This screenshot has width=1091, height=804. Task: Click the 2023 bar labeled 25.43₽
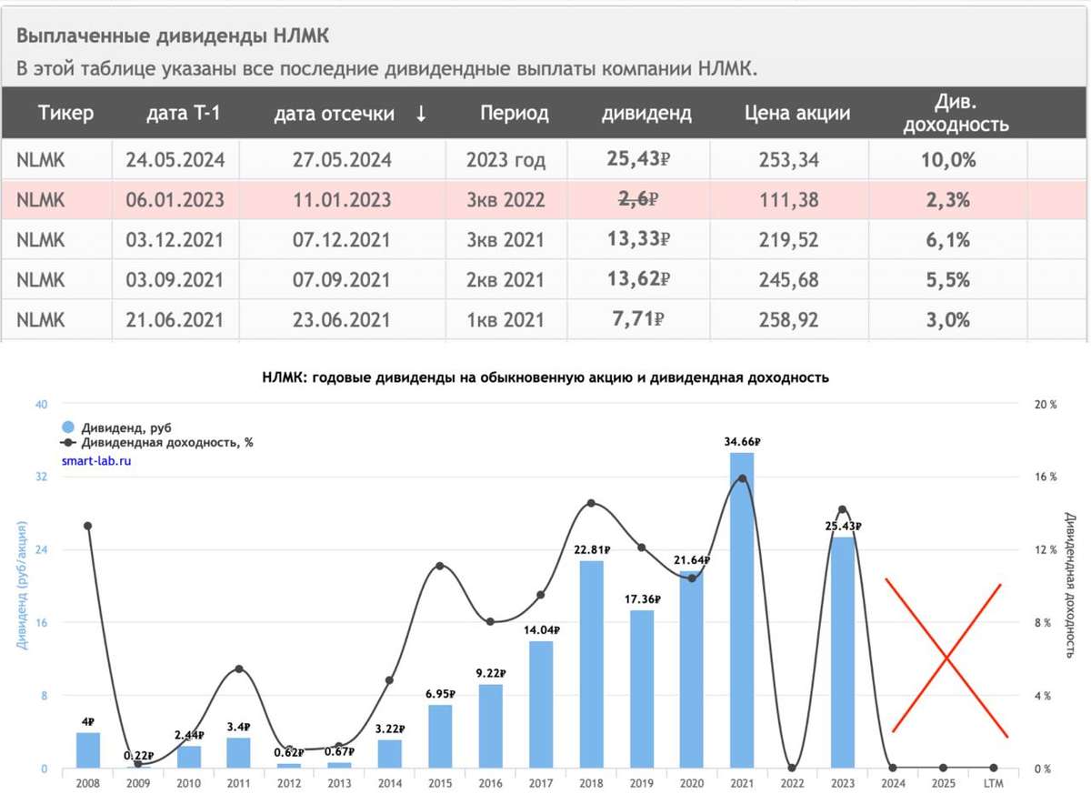[843, 652]
